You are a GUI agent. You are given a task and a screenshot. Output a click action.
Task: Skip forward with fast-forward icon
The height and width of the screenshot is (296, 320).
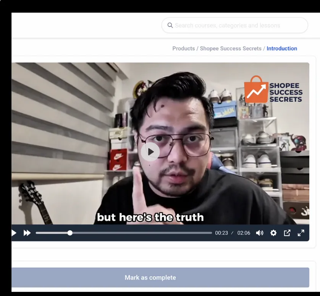27,233
